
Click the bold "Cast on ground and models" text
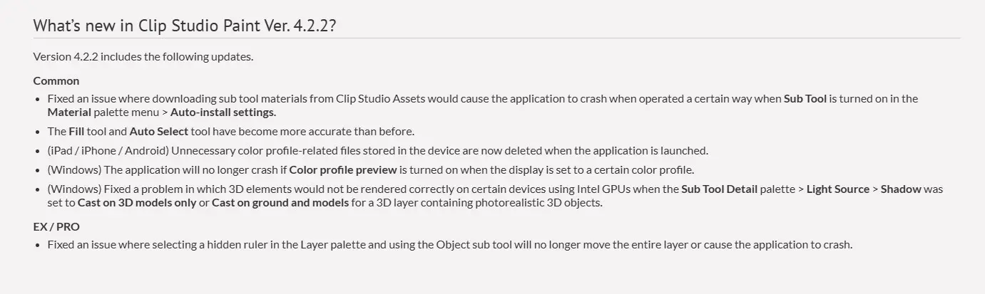point(280,202)
